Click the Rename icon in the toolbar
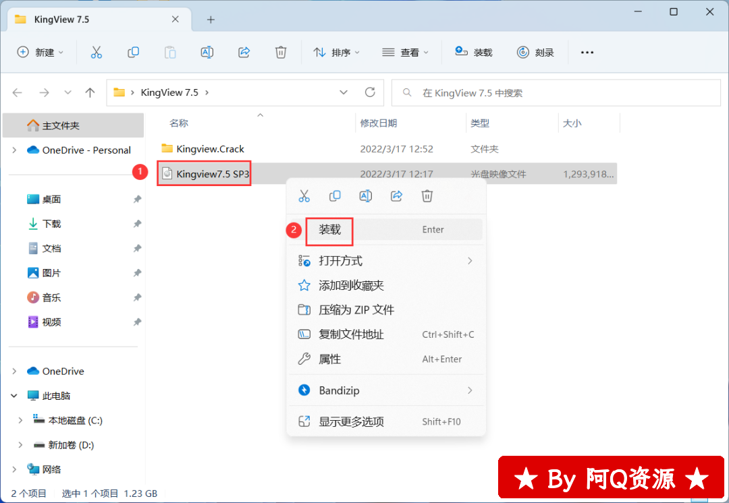The width and height of the screenshot is (729, 503). (207, 52)
